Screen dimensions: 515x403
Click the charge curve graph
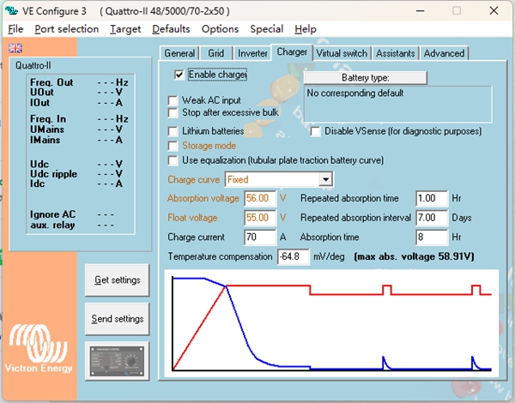click(x=331, y=323)
